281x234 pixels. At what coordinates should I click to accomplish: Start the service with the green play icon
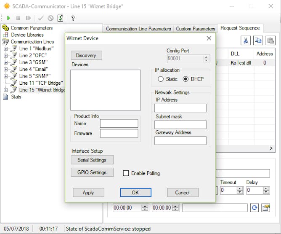[x=8, y=18]
